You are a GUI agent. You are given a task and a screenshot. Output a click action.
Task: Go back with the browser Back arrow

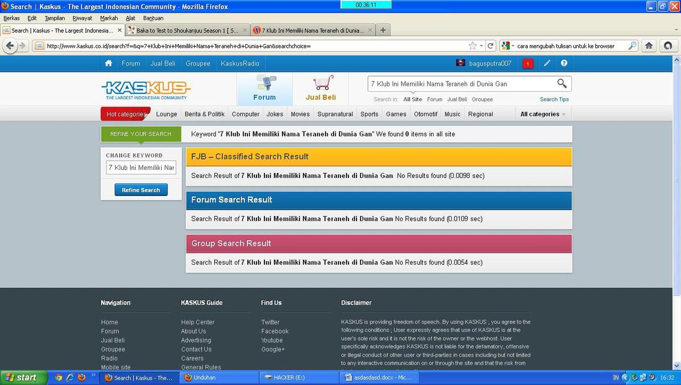tap(10, 46)
